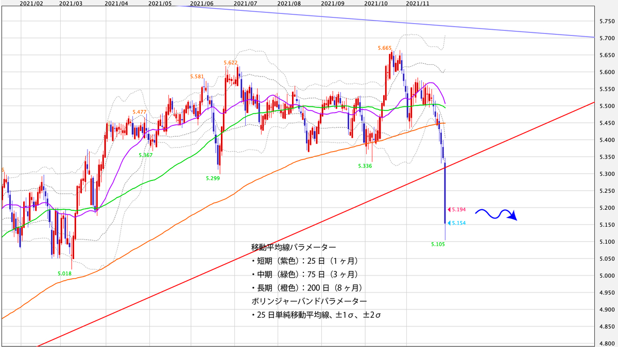Click the 5.350 price axis label
This screenshot has height=347, width=618.
607,157
